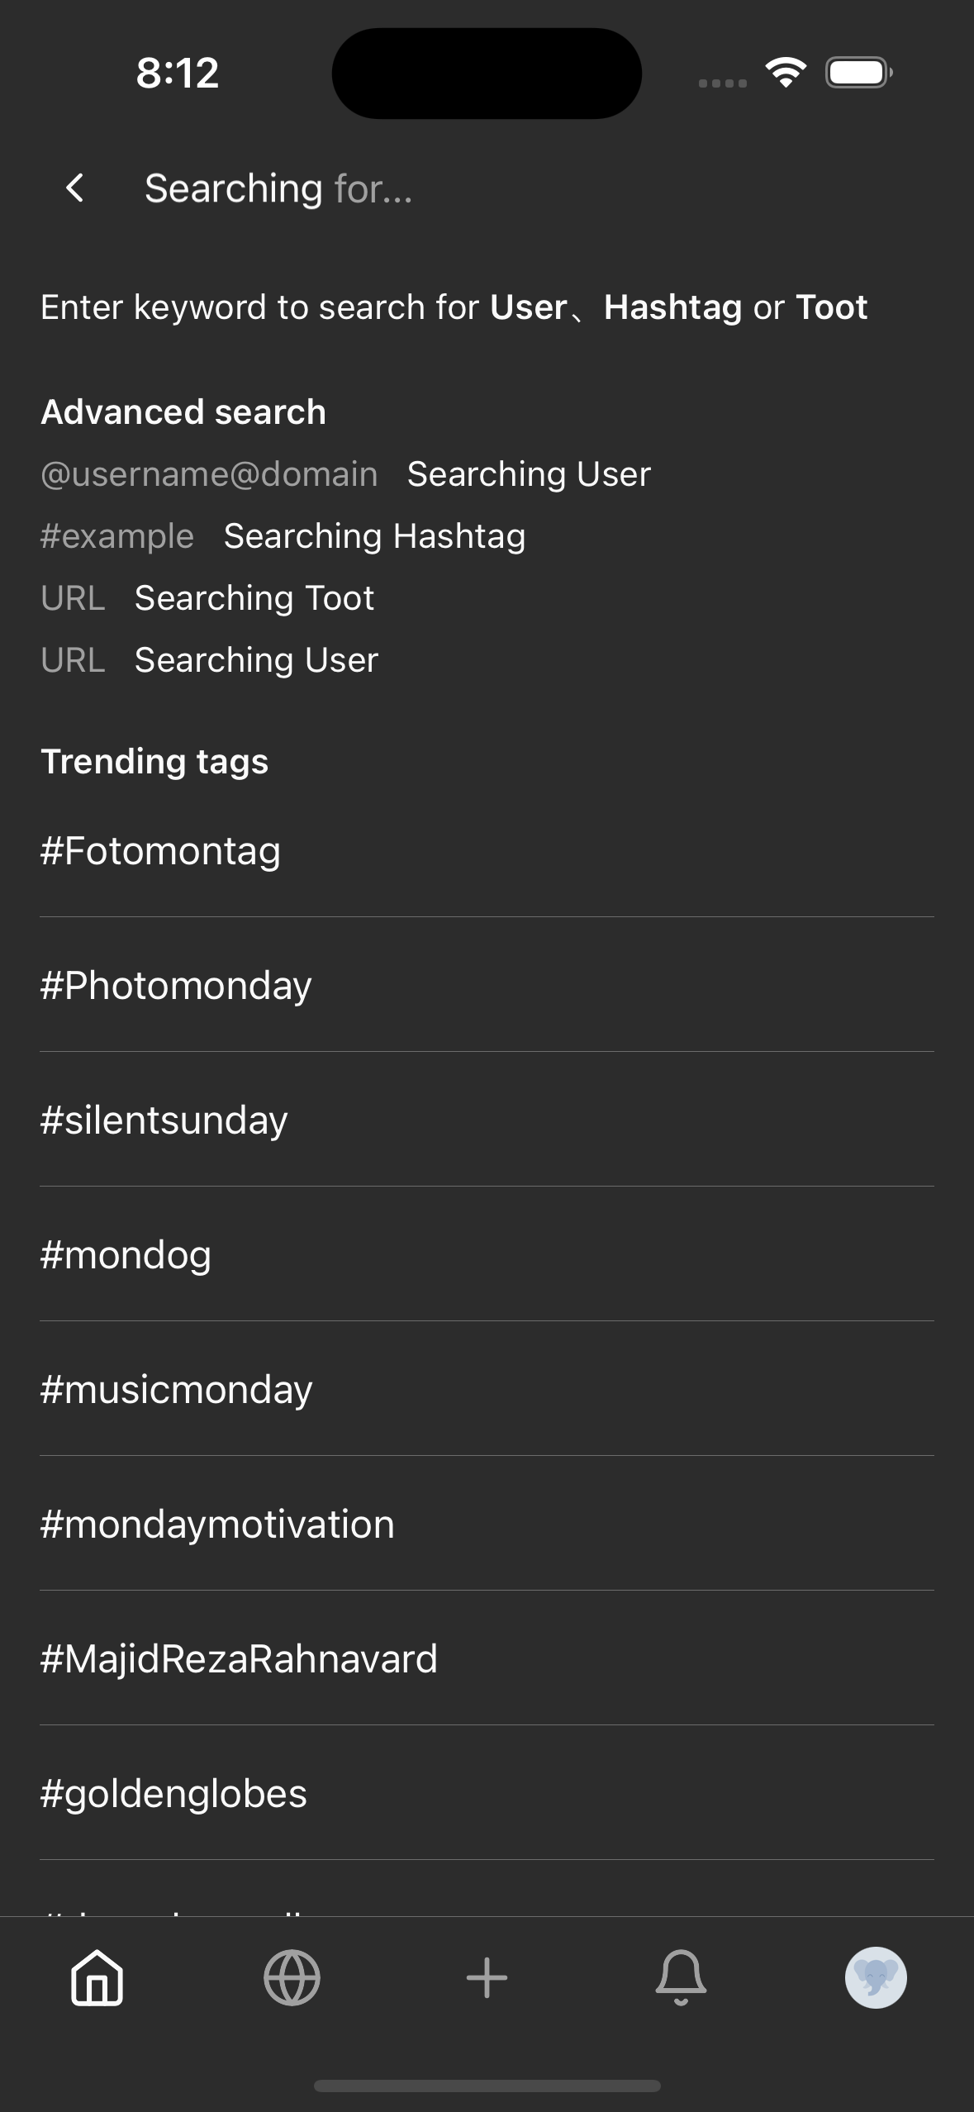
Task: Tap the Wi-Fi status icon
Action: (786, 73)
